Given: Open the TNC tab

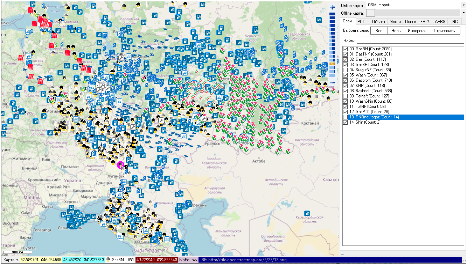Looking at the screenshot, I should (454, 22).
